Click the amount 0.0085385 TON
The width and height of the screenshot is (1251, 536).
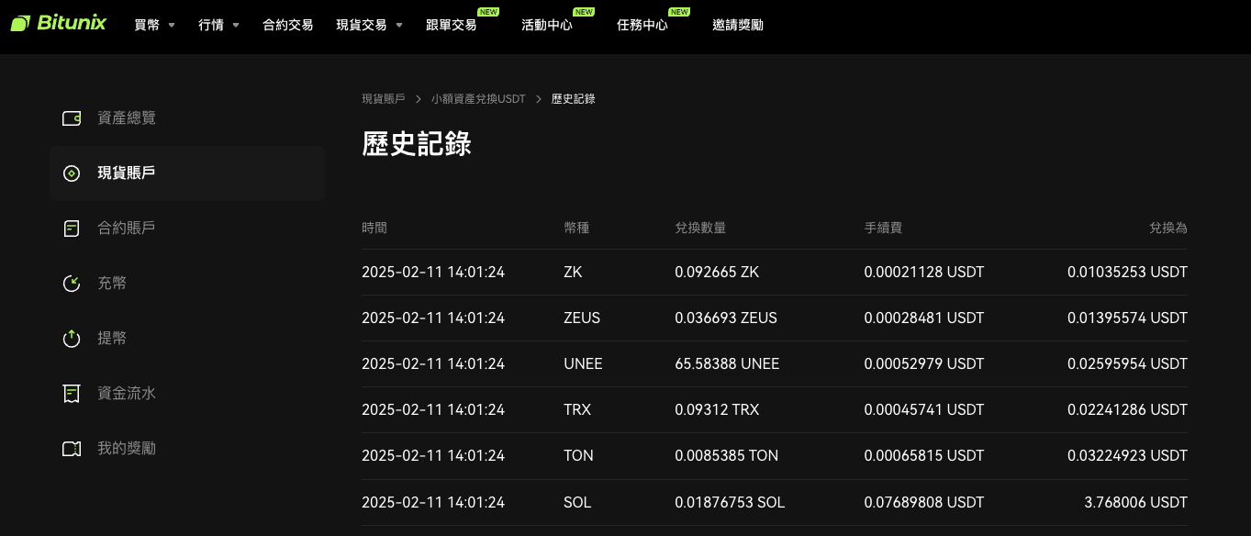(x=726, y=456)
